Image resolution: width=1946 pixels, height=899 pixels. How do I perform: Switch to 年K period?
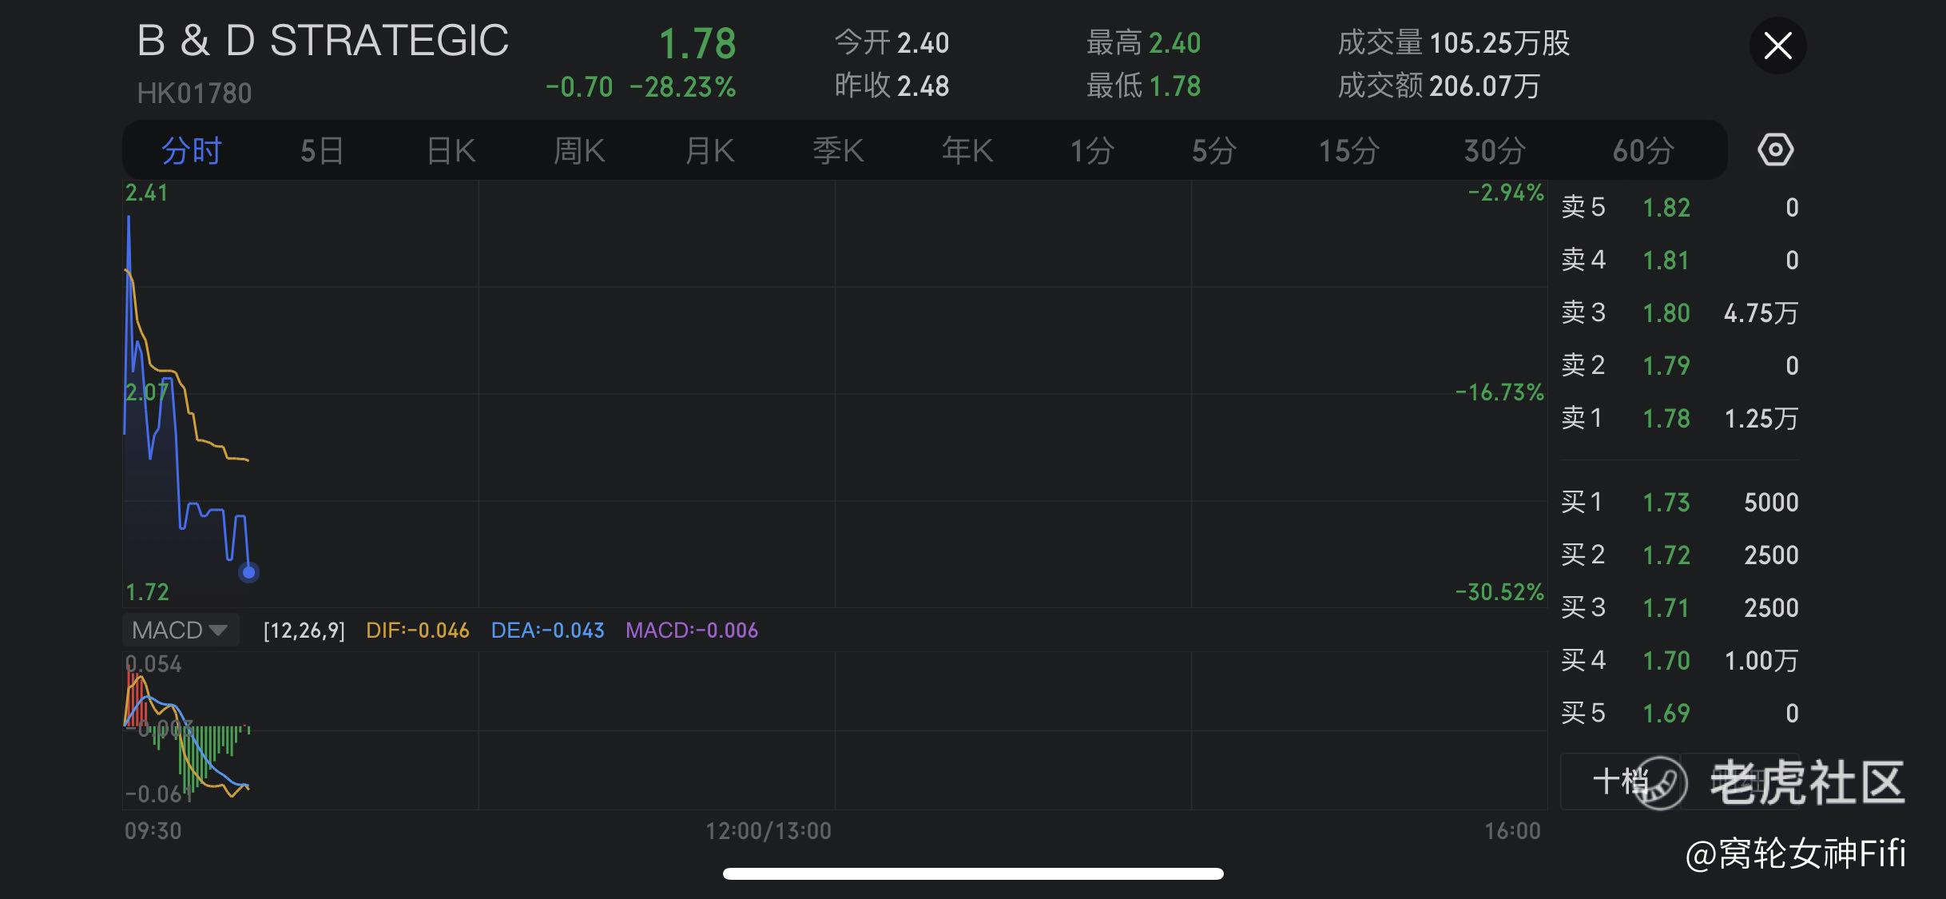[x=967, y=150]
